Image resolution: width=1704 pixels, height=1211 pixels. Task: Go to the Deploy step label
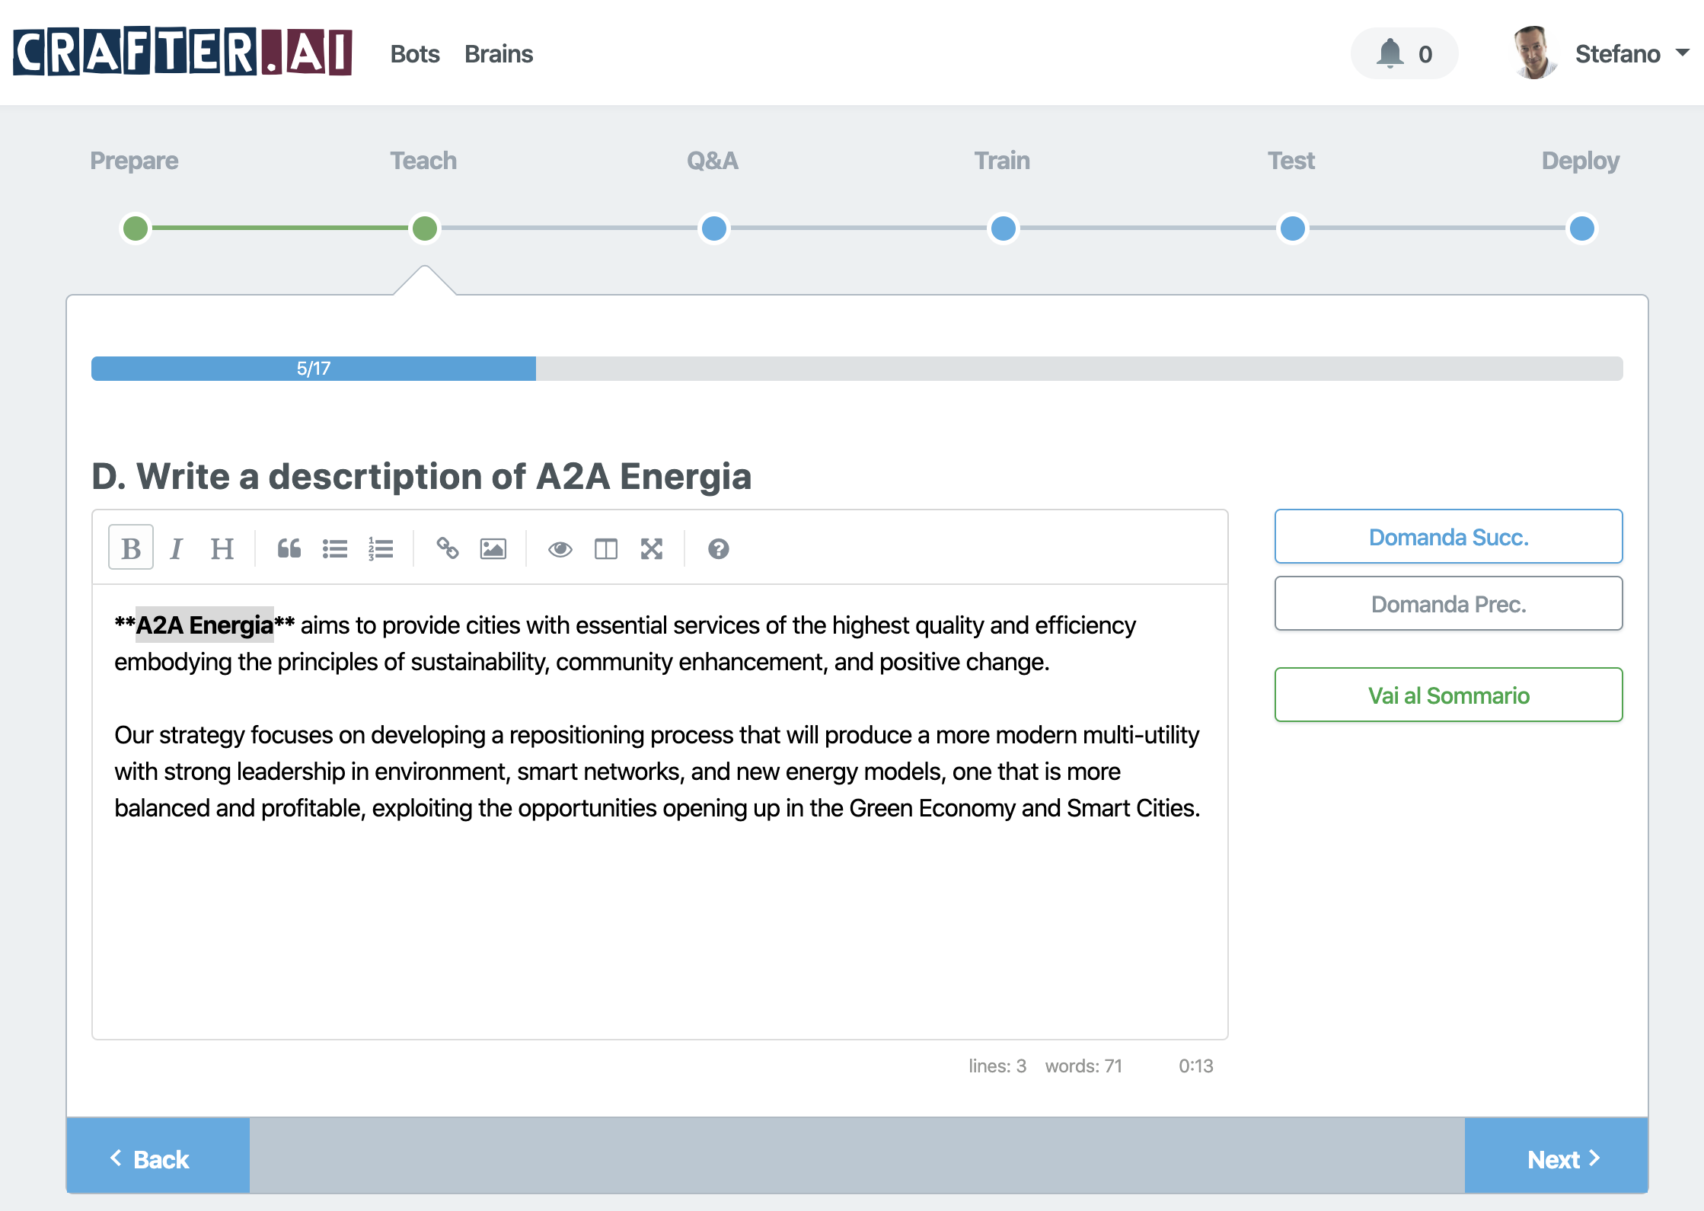1581,161
